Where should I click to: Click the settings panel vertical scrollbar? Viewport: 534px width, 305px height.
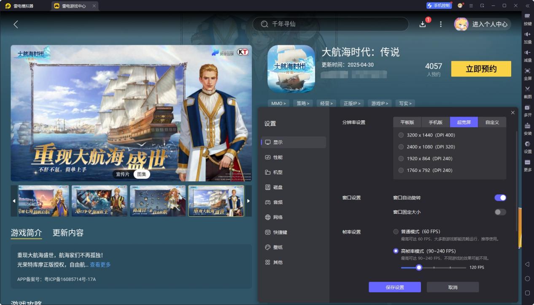(x=517, y=181)
